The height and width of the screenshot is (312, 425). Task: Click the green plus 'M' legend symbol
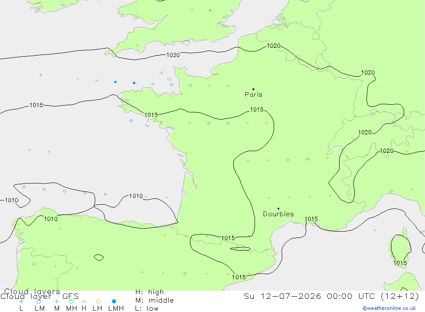pyautogui.click(x=57, y=301)
